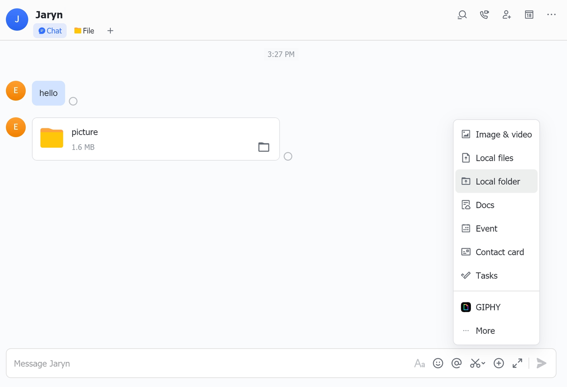This screenshot has height=387, width=567.
Task: Switch to the File tab
Action: (84, 31)
